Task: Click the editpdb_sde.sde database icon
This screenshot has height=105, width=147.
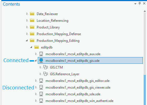Action: (41, 94)
